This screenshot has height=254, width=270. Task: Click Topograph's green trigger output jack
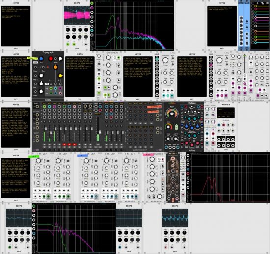pyautogui.click(x=51, y=88)
